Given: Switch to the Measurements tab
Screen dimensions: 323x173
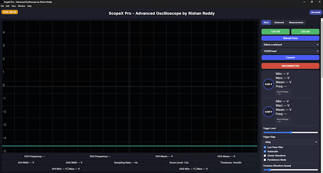Looking at the screenshot, I should pyautogui.click(x=296, y=23).
